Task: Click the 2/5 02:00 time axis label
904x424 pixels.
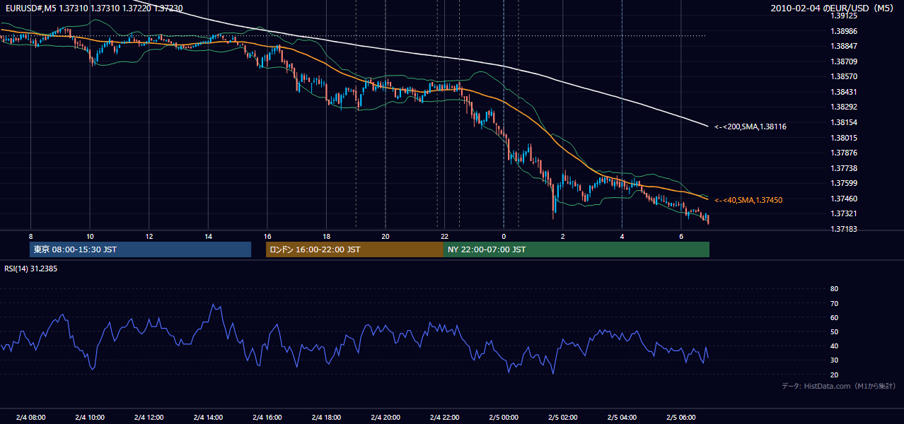Action: 562,417
